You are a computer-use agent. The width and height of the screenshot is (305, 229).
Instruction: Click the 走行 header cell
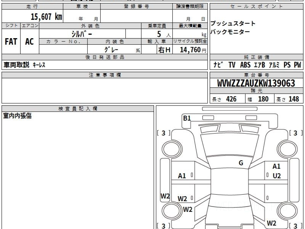(32, 7)
